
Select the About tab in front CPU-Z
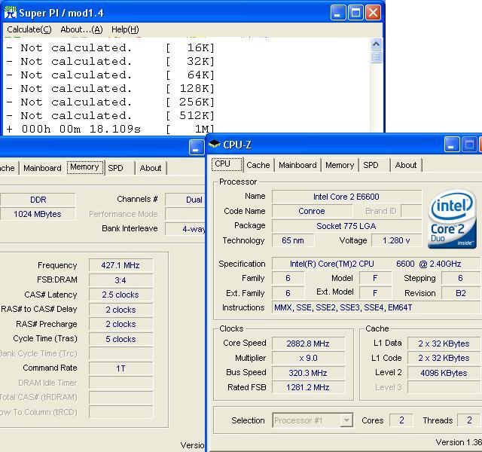[406, 165]
